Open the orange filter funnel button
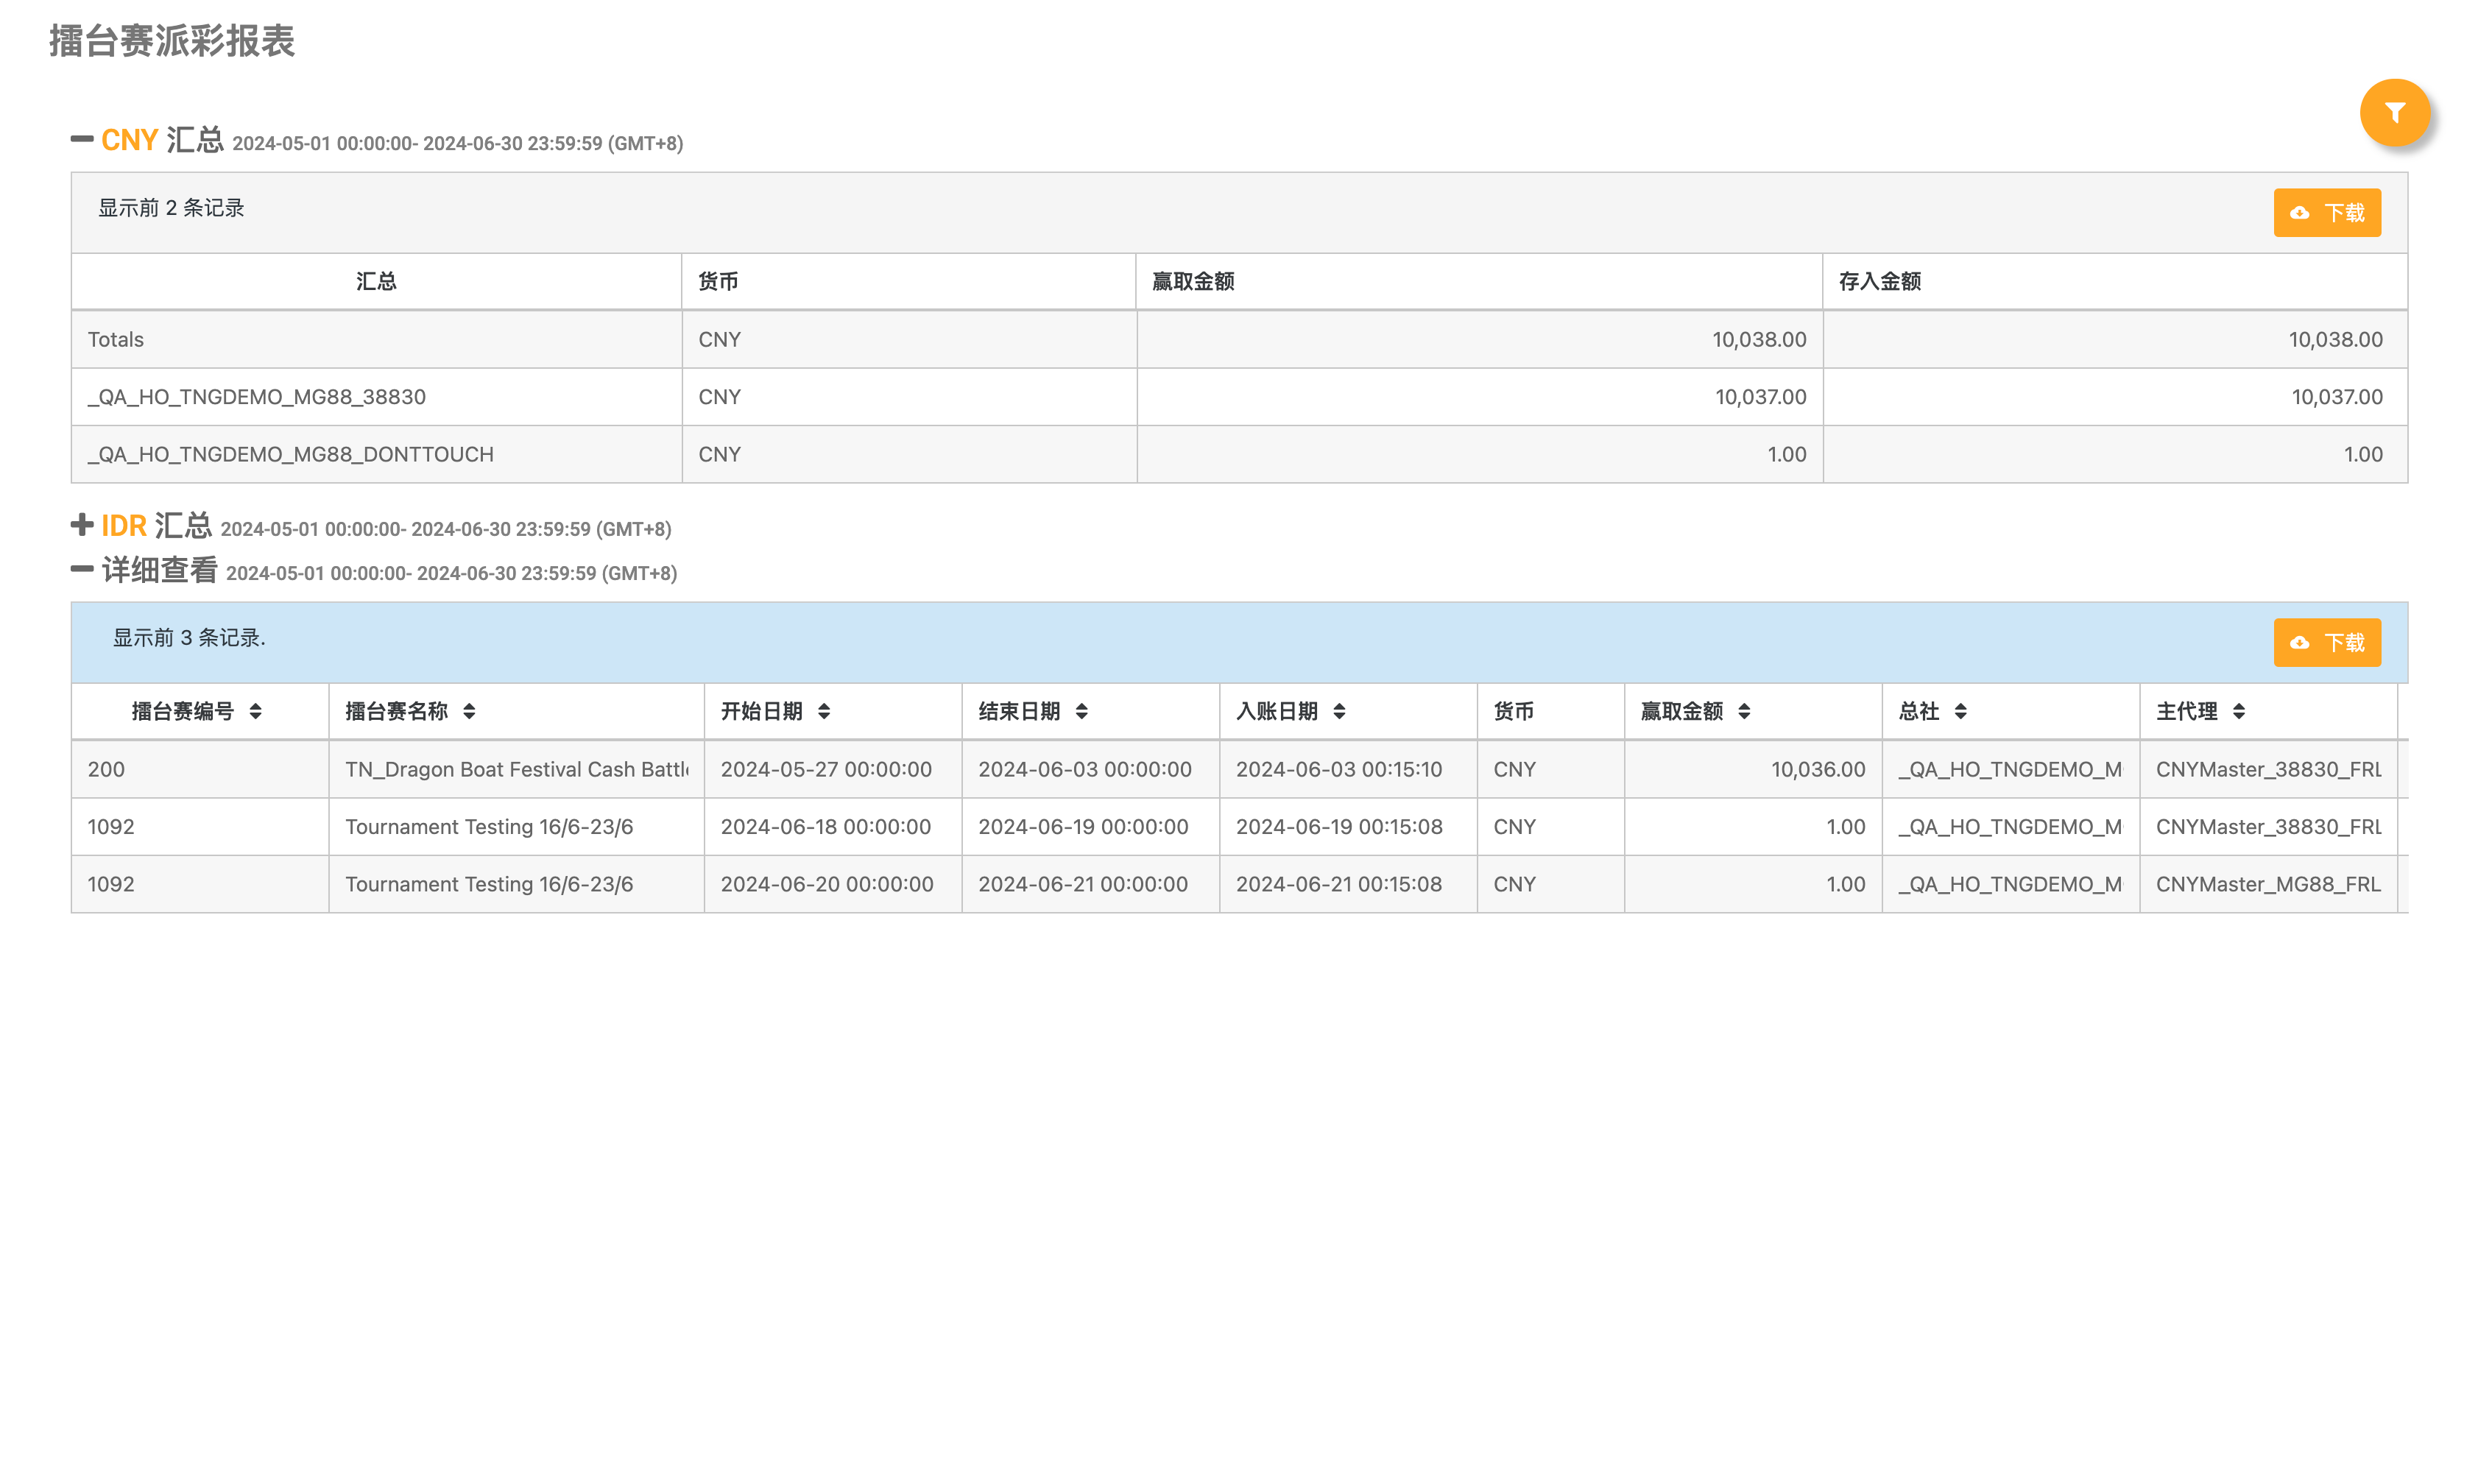Screen dimensions: 2478x1484 coord(2393,113)
